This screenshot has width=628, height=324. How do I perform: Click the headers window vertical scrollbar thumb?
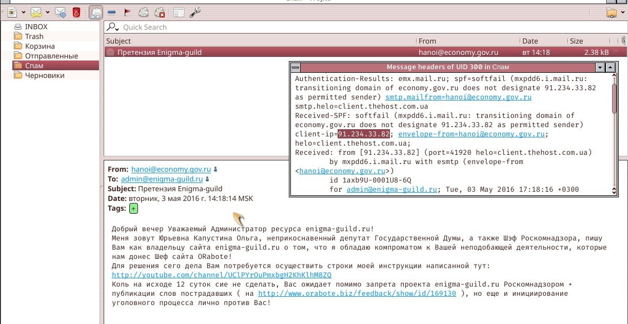click(614, 98)
